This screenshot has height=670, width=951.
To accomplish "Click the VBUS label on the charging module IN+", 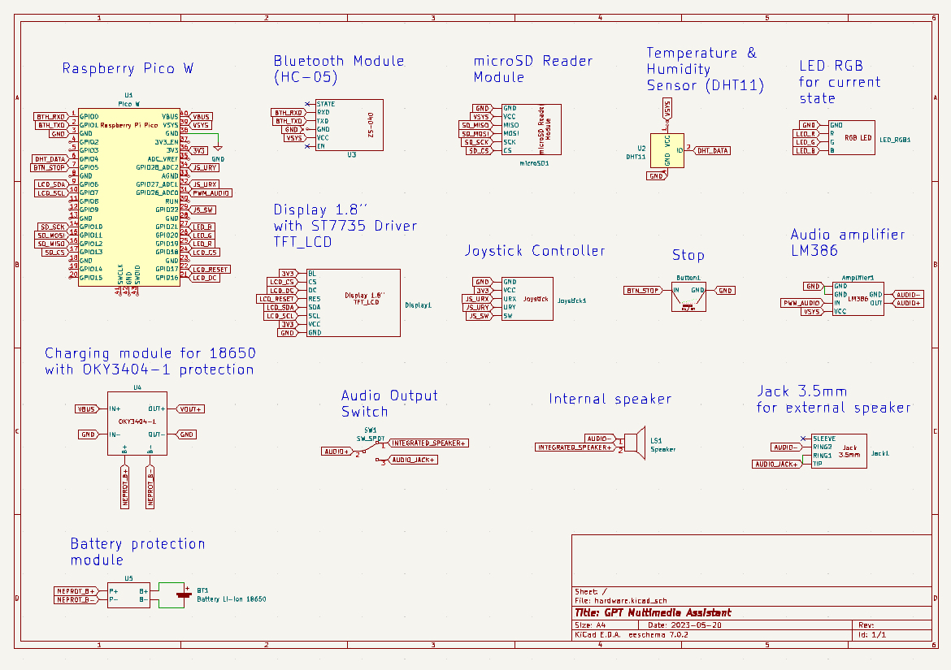I will tap(87, 409).
